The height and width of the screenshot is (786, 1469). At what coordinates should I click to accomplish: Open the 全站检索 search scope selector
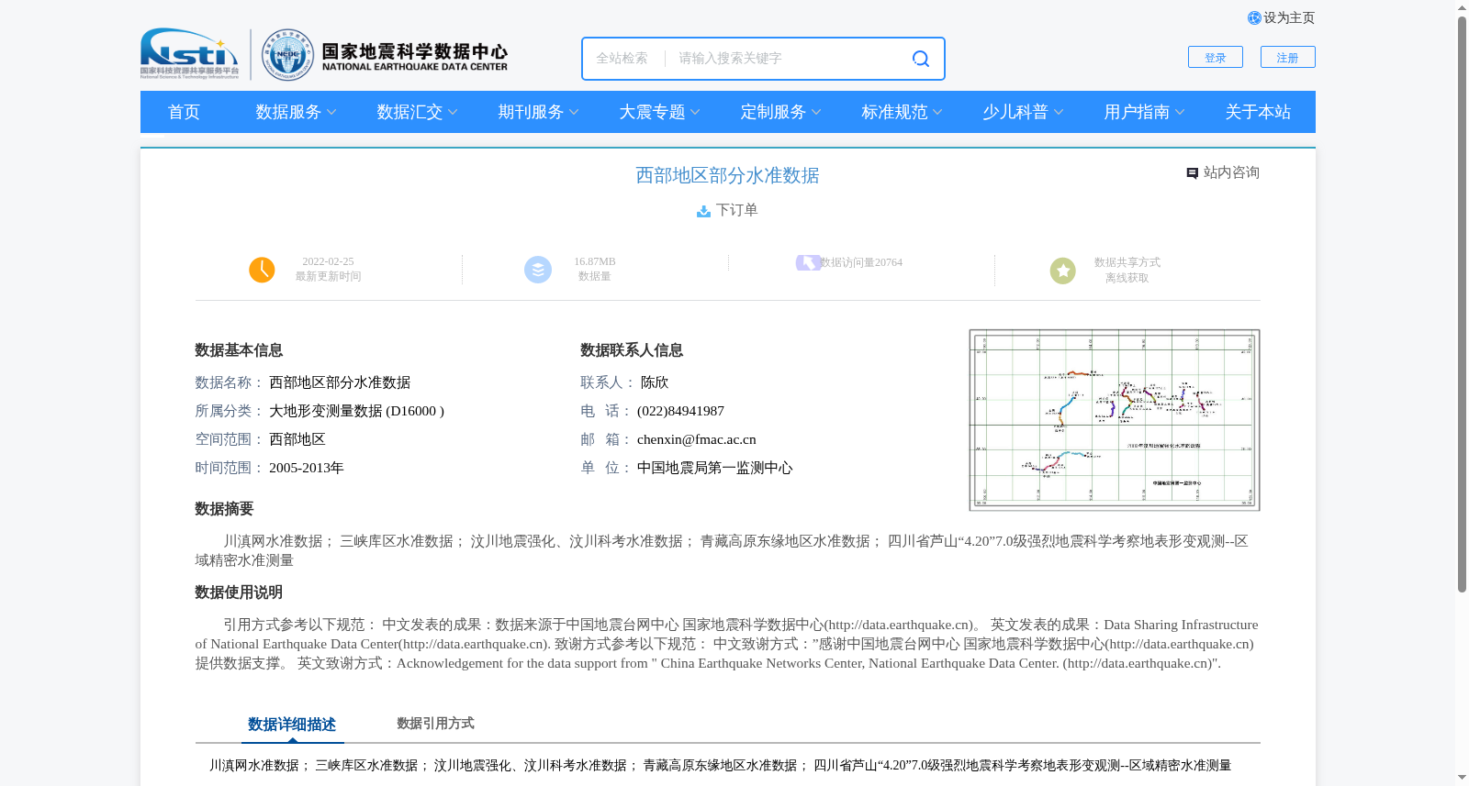pyautogui.click(x=622, y=59)
